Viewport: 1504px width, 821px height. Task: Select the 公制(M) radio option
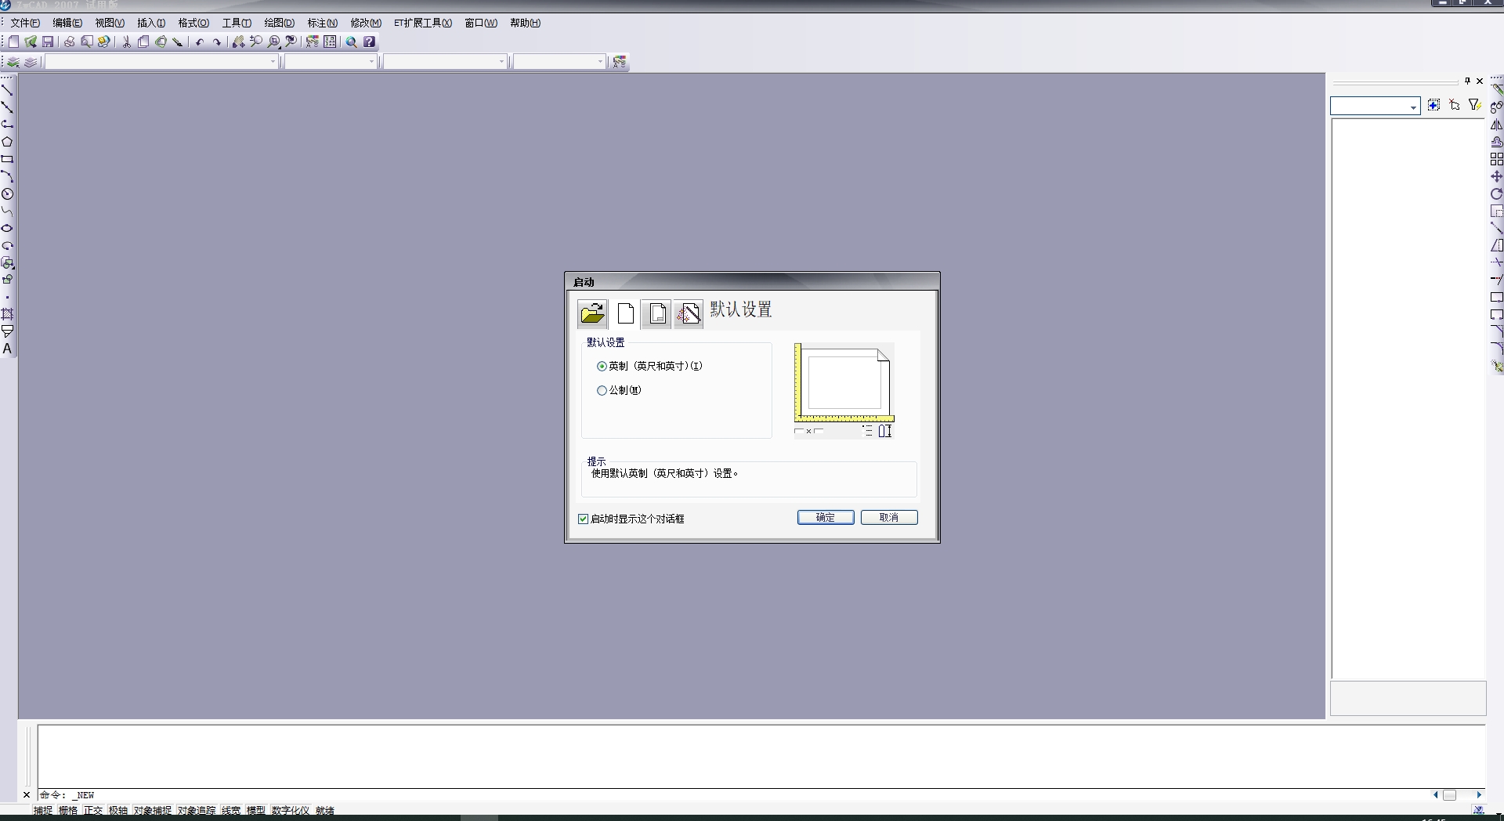(602, 391)
